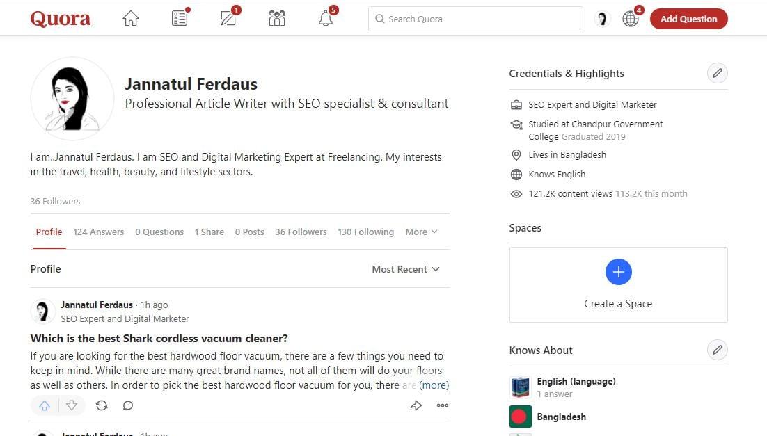
Task: Open the Spaces icon in the navbar
Action: pos(276,18)
